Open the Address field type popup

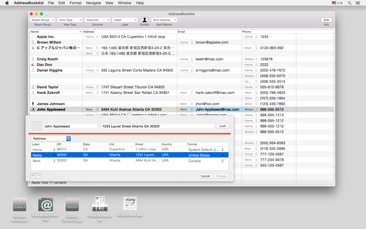[51, 138]
